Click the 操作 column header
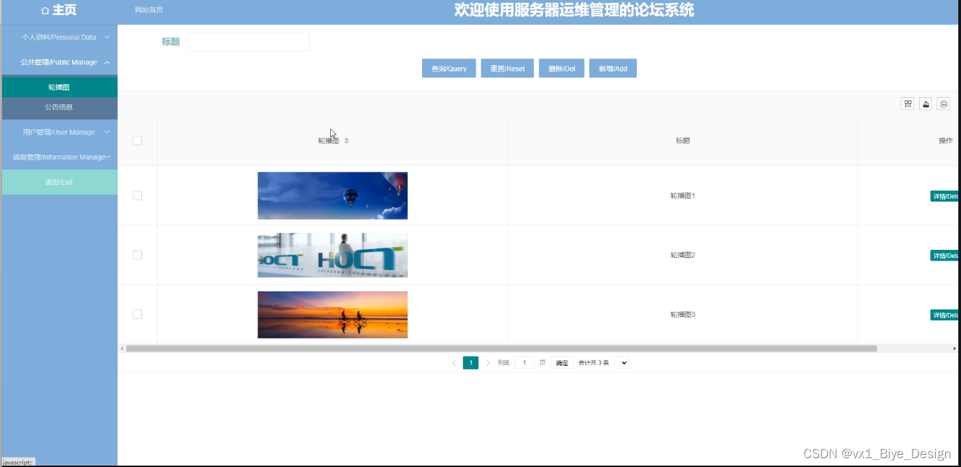This screenshot has width=961, height=467. point(945,141)
